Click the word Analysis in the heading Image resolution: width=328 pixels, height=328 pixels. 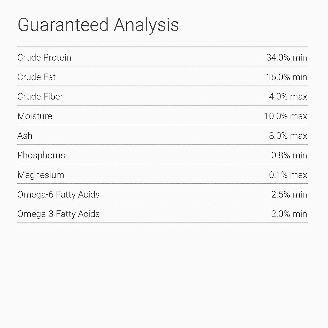(x=146, y=25)
